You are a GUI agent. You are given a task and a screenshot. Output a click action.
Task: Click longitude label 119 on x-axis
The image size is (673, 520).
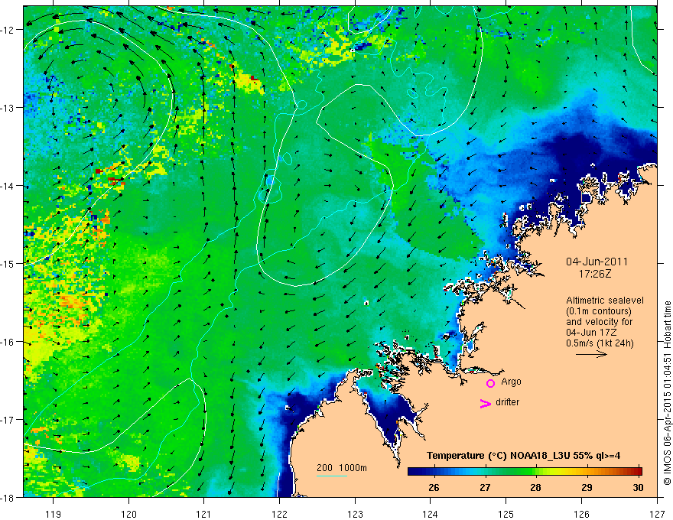coord(54,514)
